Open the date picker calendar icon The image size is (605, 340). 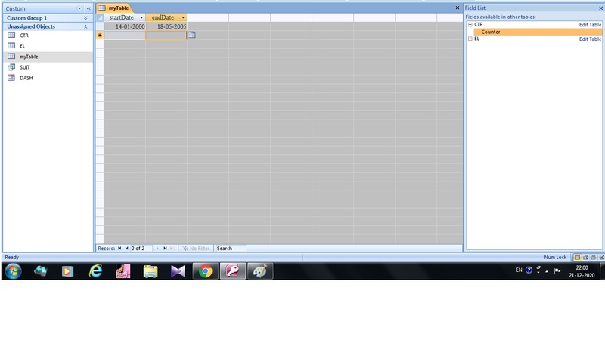(x=192, y=35)
